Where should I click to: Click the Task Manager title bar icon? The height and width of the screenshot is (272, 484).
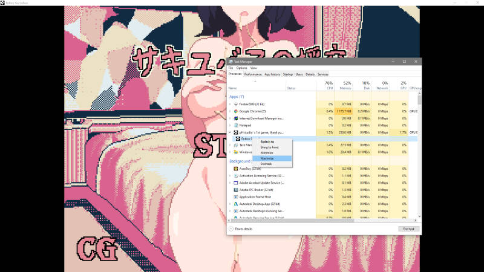[x=231, y=62]
